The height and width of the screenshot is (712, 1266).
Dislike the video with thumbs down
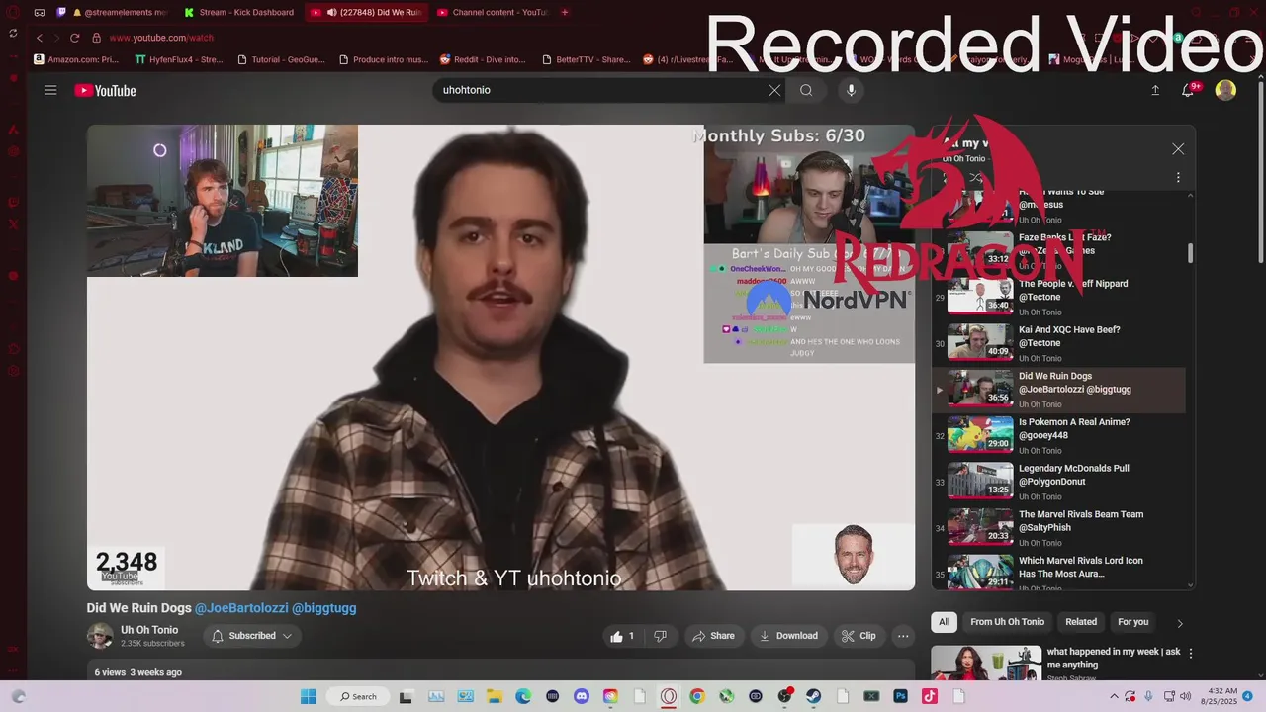point(660,636)
